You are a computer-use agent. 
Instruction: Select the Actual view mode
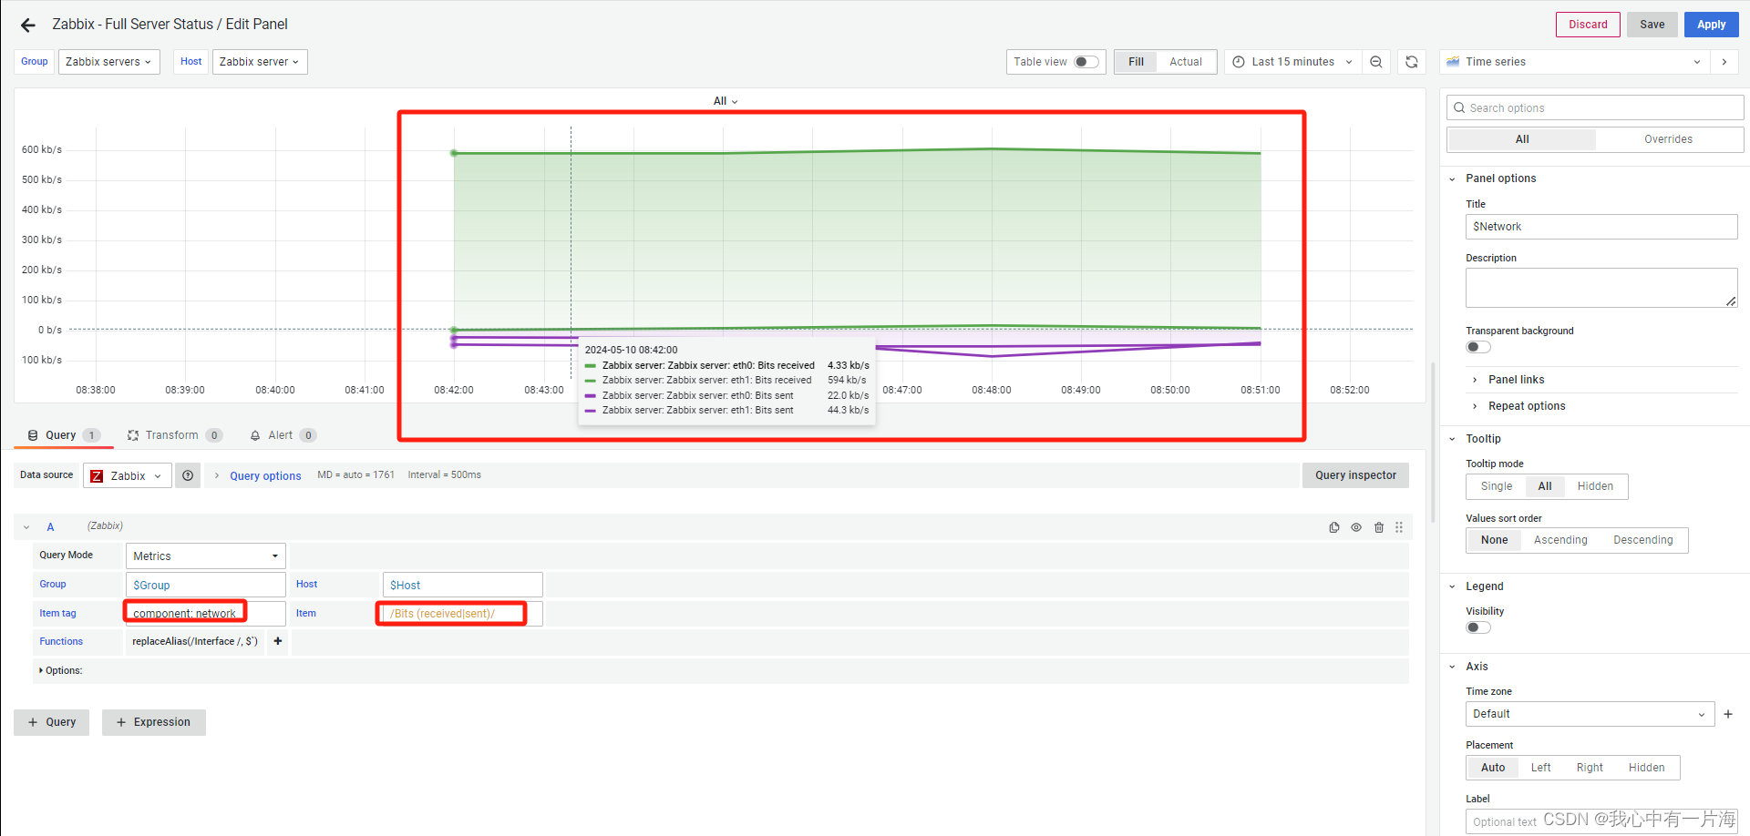(x=1186, y=62)
